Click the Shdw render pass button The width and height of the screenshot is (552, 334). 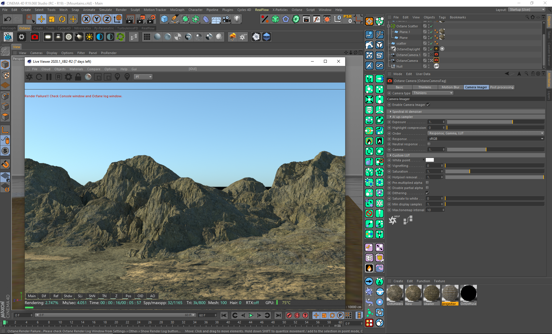tap(68, 296)
